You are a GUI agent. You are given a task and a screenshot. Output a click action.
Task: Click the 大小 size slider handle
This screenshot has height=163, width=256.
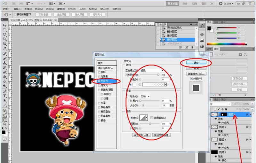(143, 105)
